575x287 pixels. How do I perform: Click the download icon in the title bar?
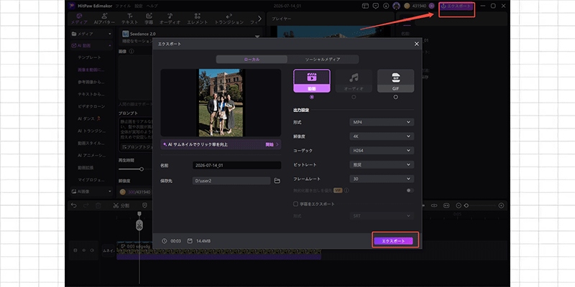point(386,6)
